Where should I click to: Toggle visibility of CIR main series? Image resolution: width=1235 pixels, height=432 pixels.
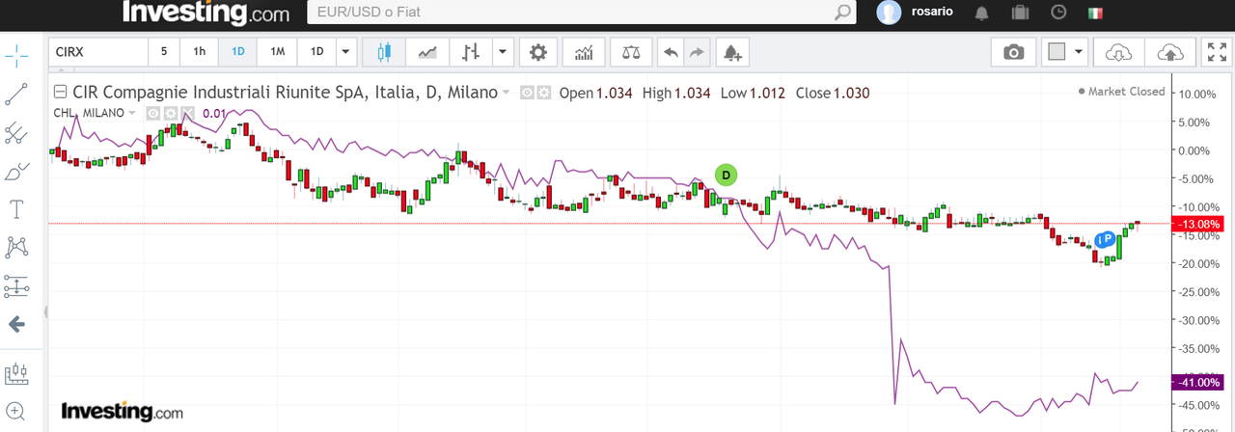pyautogui.click(x=527, y=93)
